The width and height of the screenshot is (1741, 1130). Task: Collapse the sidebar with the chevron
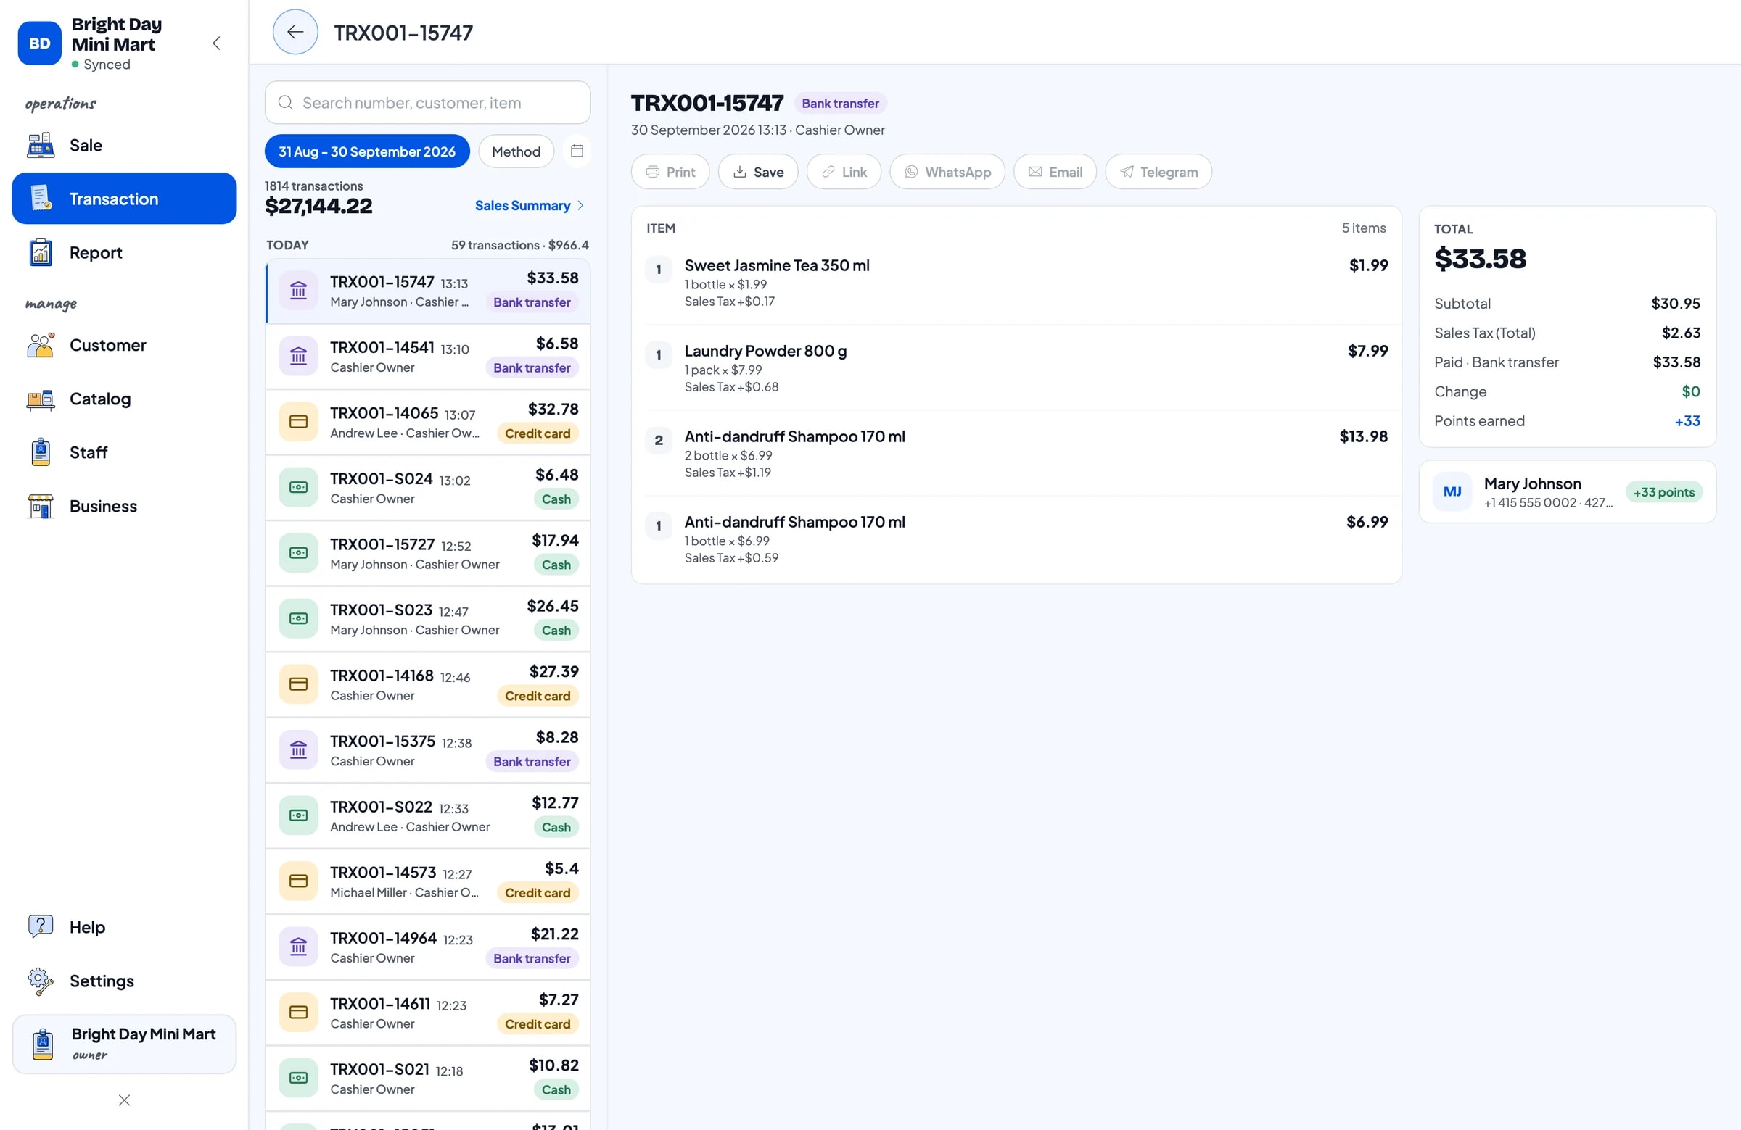[x=216, y=43]
